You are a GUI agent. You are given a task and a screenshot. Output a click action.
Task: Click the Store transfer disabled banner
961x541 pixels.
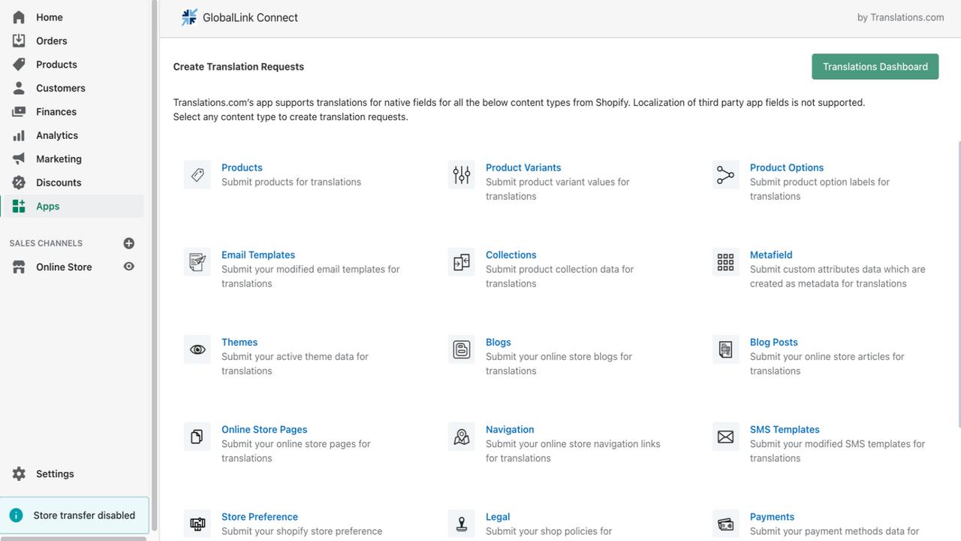[x=74, y=515]
